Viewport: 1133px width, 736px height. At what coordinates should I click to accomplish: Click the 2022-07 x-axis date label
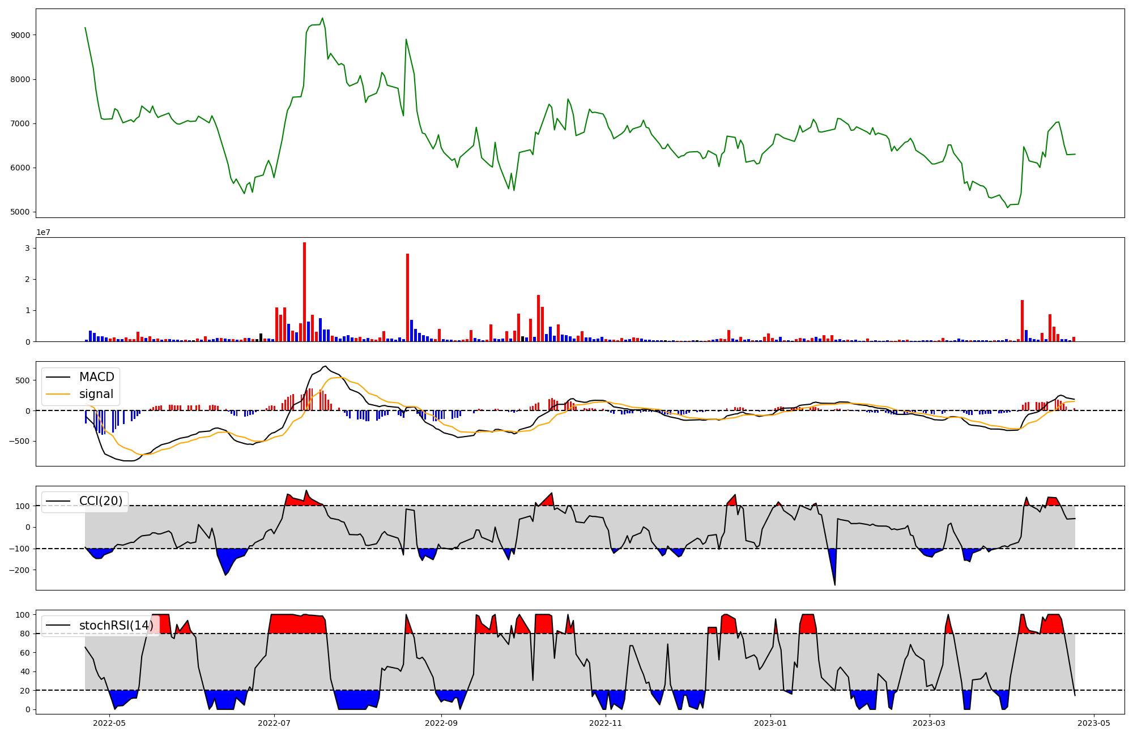(274, 723)
